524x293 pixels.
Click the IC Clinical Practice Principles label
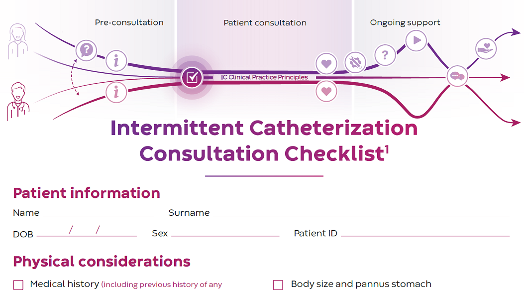264,77
